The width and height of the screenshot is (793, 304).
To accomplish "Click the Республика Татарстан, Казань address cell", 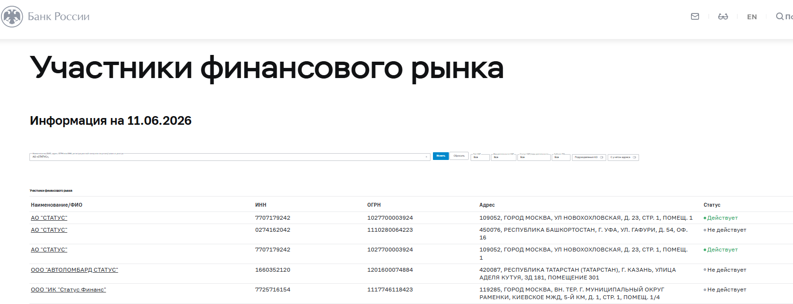I will coord(578,274).
